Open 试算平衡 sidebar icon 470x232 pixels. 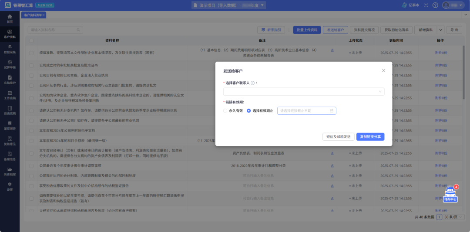[10, 62]
